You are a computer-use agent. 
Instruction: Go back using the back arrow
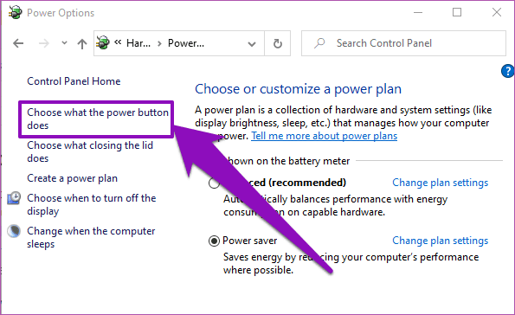point(18,43)
